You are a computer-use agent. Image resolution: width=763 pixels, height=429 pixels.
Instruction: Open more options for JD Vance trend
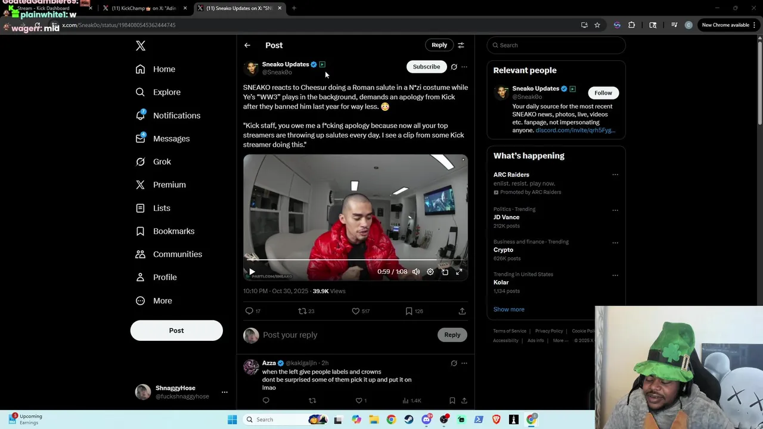[615, 210]
